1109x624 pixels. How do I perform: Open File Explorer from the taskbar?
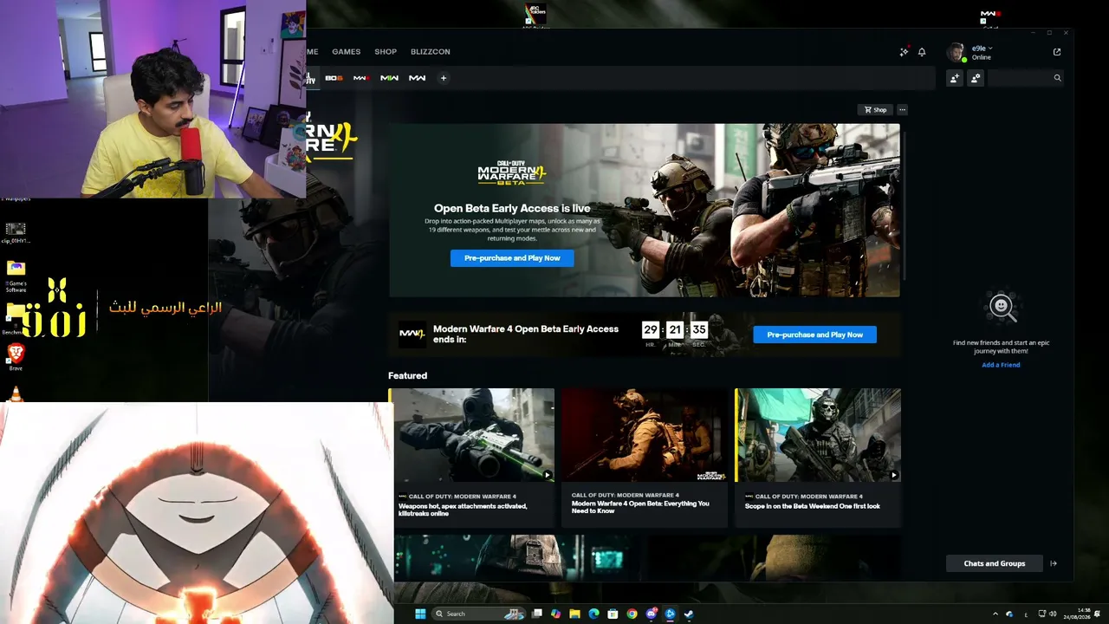coord(574,614)
